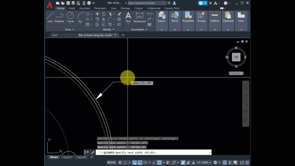Screen dimensions: 295x166
Task: Switch to the Layout1 tab
Action: [67, 157]
